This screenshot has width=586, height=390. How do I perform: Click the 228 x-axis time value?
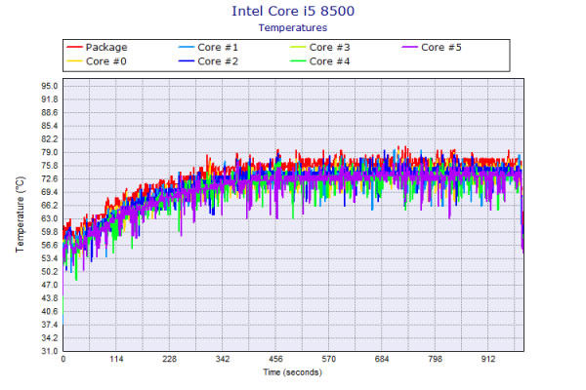tap(169, 359)
